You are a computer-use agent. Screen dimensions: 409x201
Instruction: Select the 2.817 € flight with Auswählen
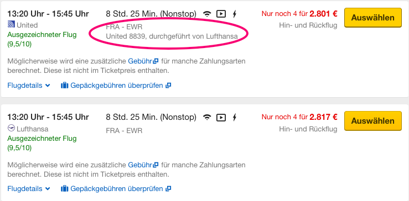click(372, 121)
